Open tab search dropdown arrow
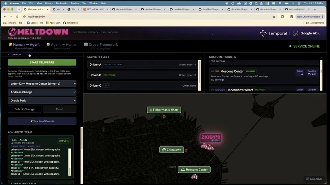The height and width of the screenshot is (185, 330). pos(19,9)
